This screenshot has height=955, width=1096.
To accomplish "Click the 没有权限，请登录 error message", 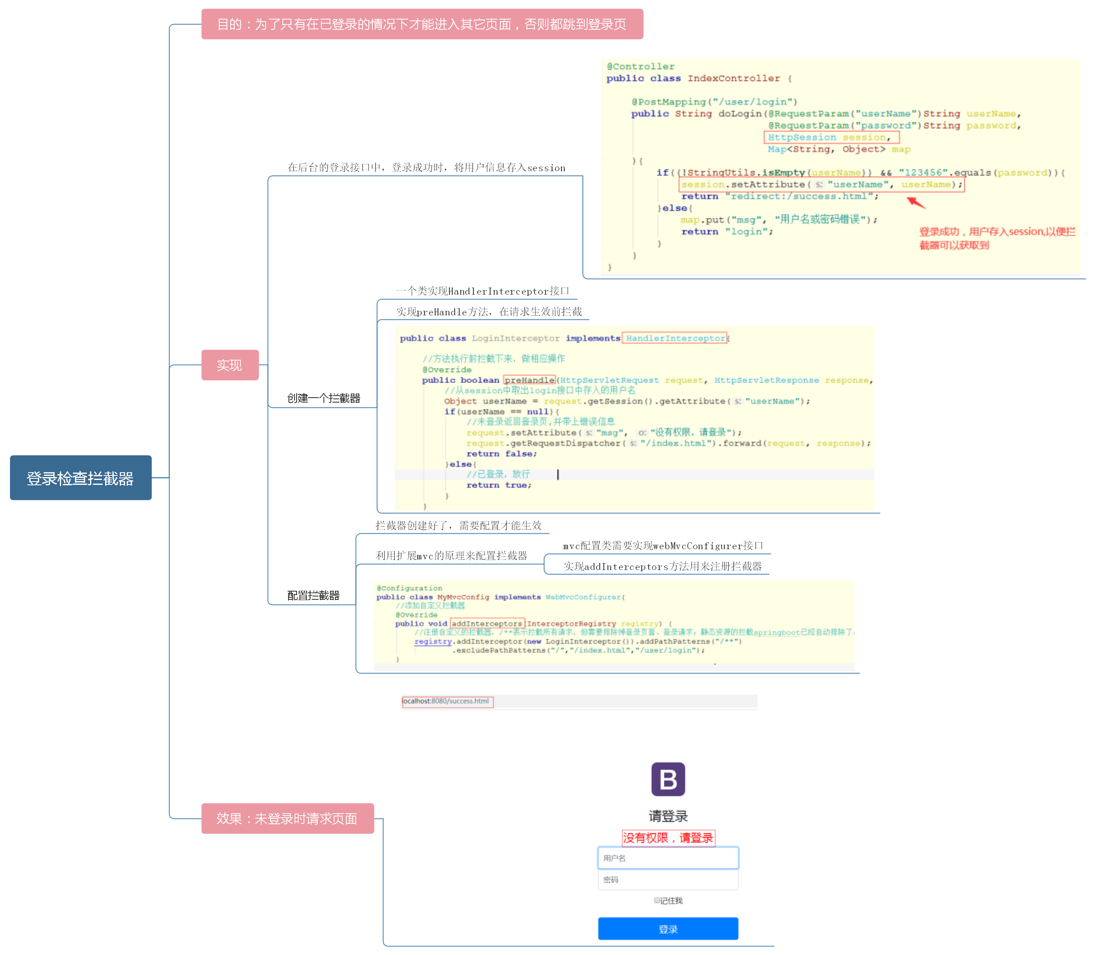I will coord(668,838).
